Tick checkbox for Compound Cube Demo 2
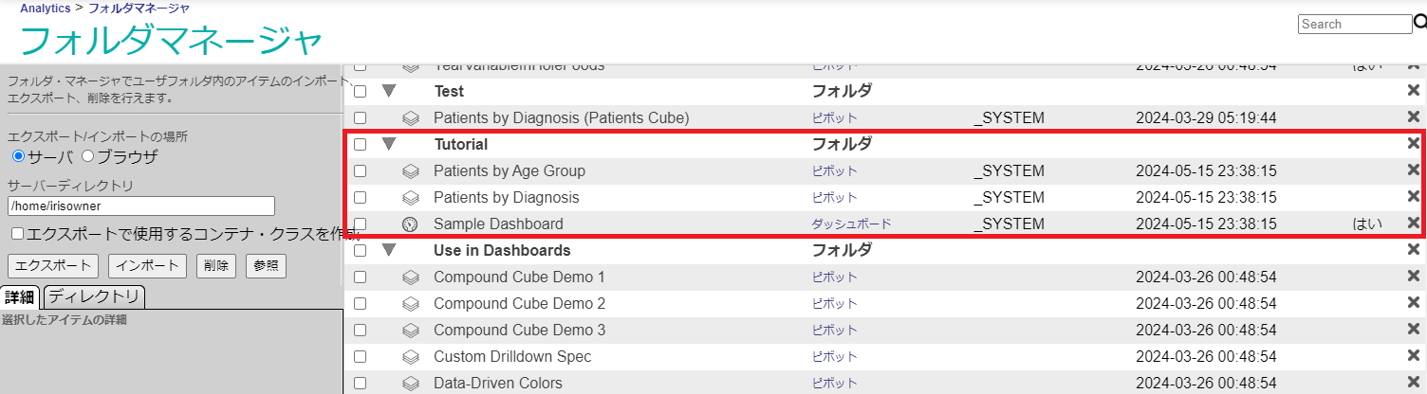 [360, 304]
